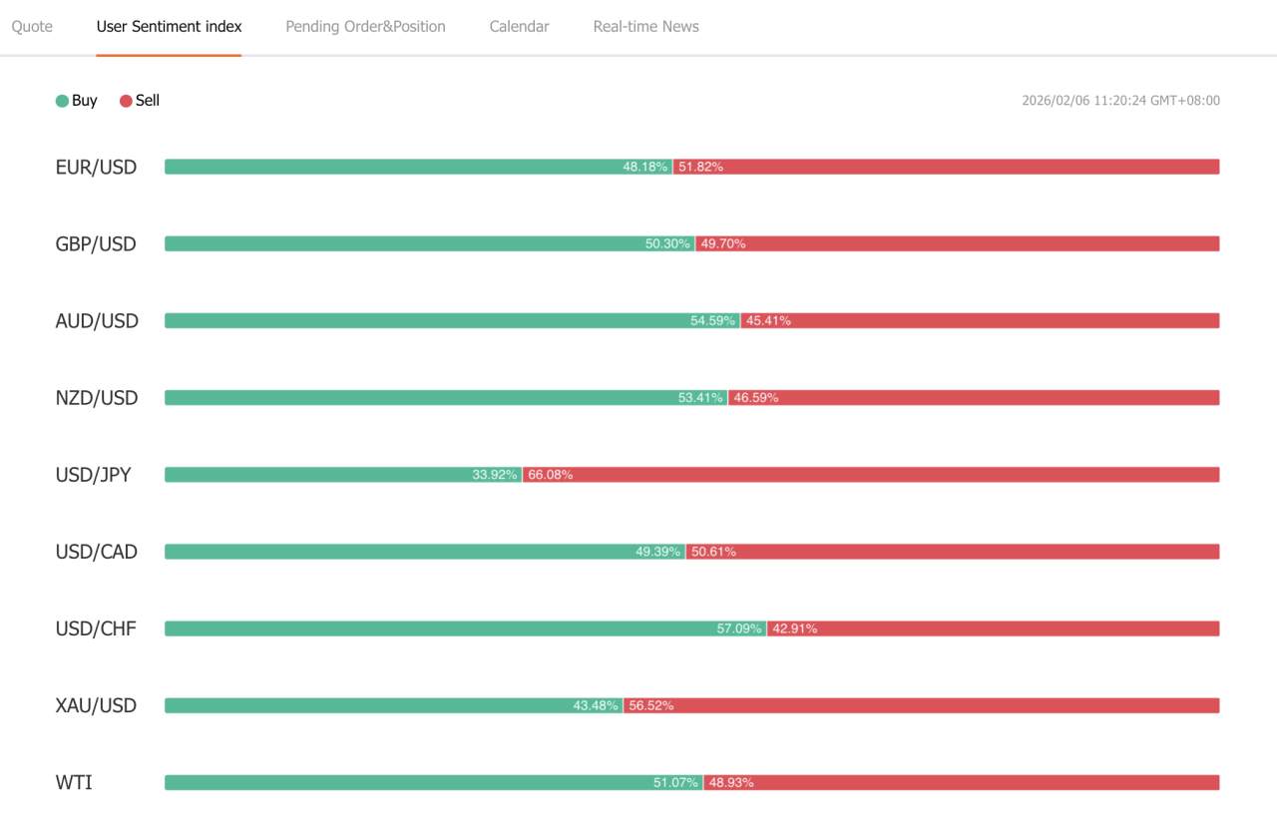
Task: Open the Real-time News tab
Action: pos(645,26)
